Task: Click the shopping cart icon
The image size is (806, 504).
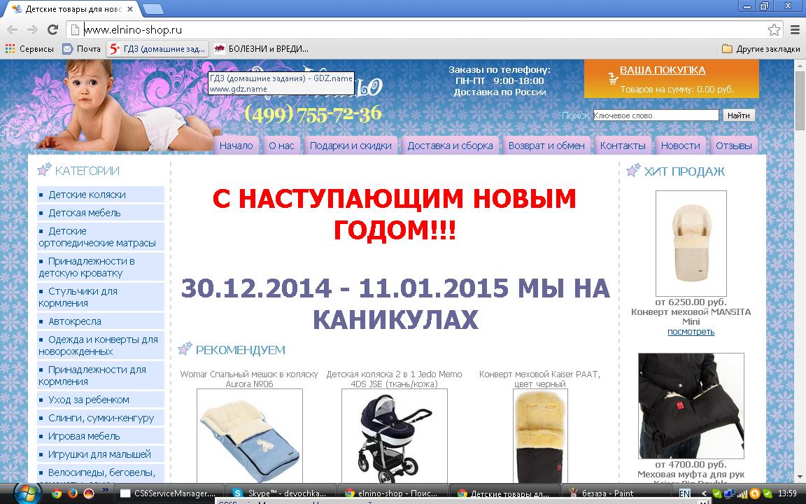Action: click(x=613, y=78)
